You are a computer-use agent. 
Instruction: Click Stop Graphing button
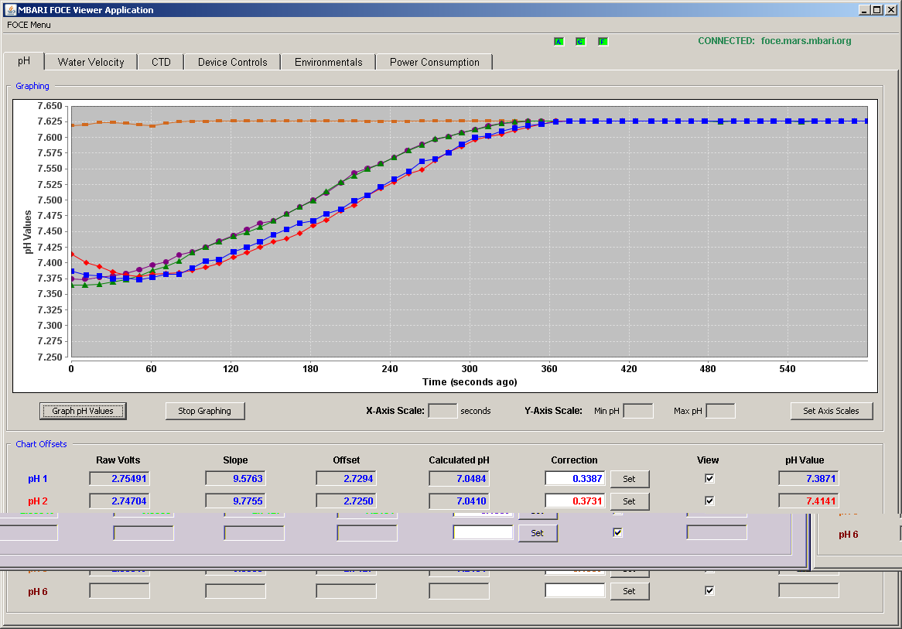click(x=205, y=411)
